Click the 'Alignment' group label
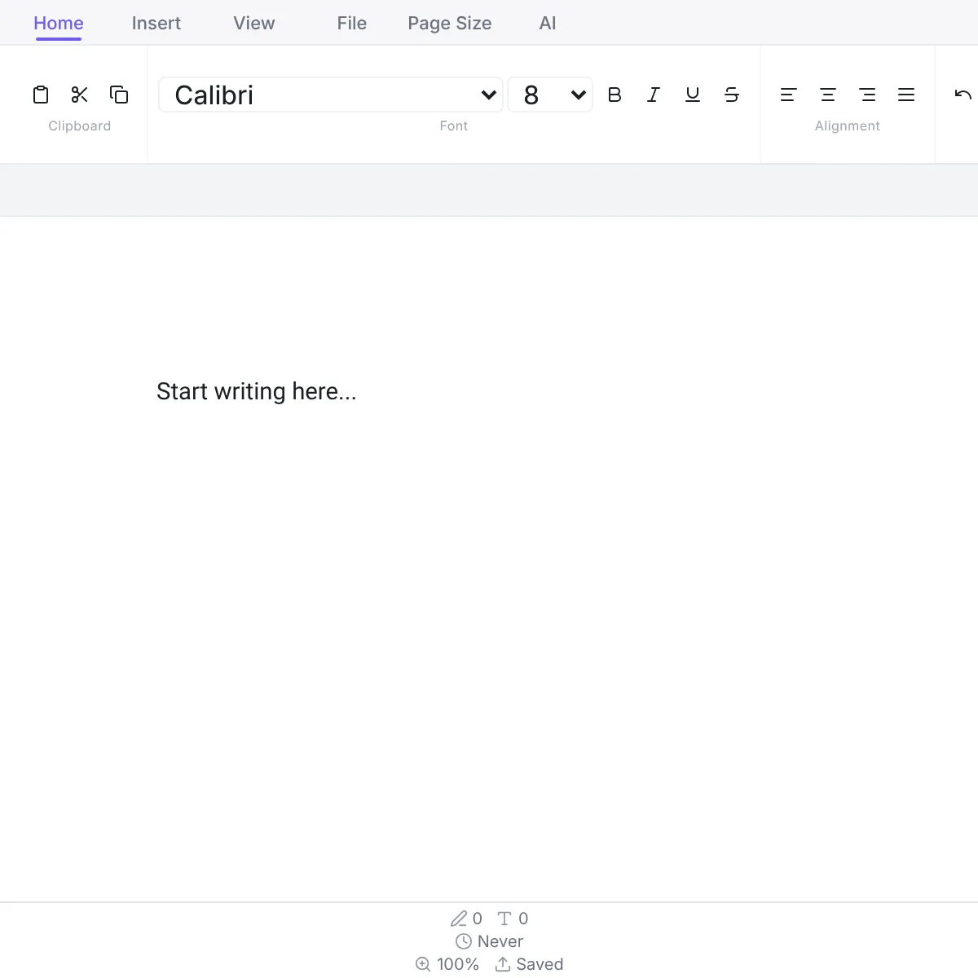Viewport: 978px width, 978px height. 848,126
